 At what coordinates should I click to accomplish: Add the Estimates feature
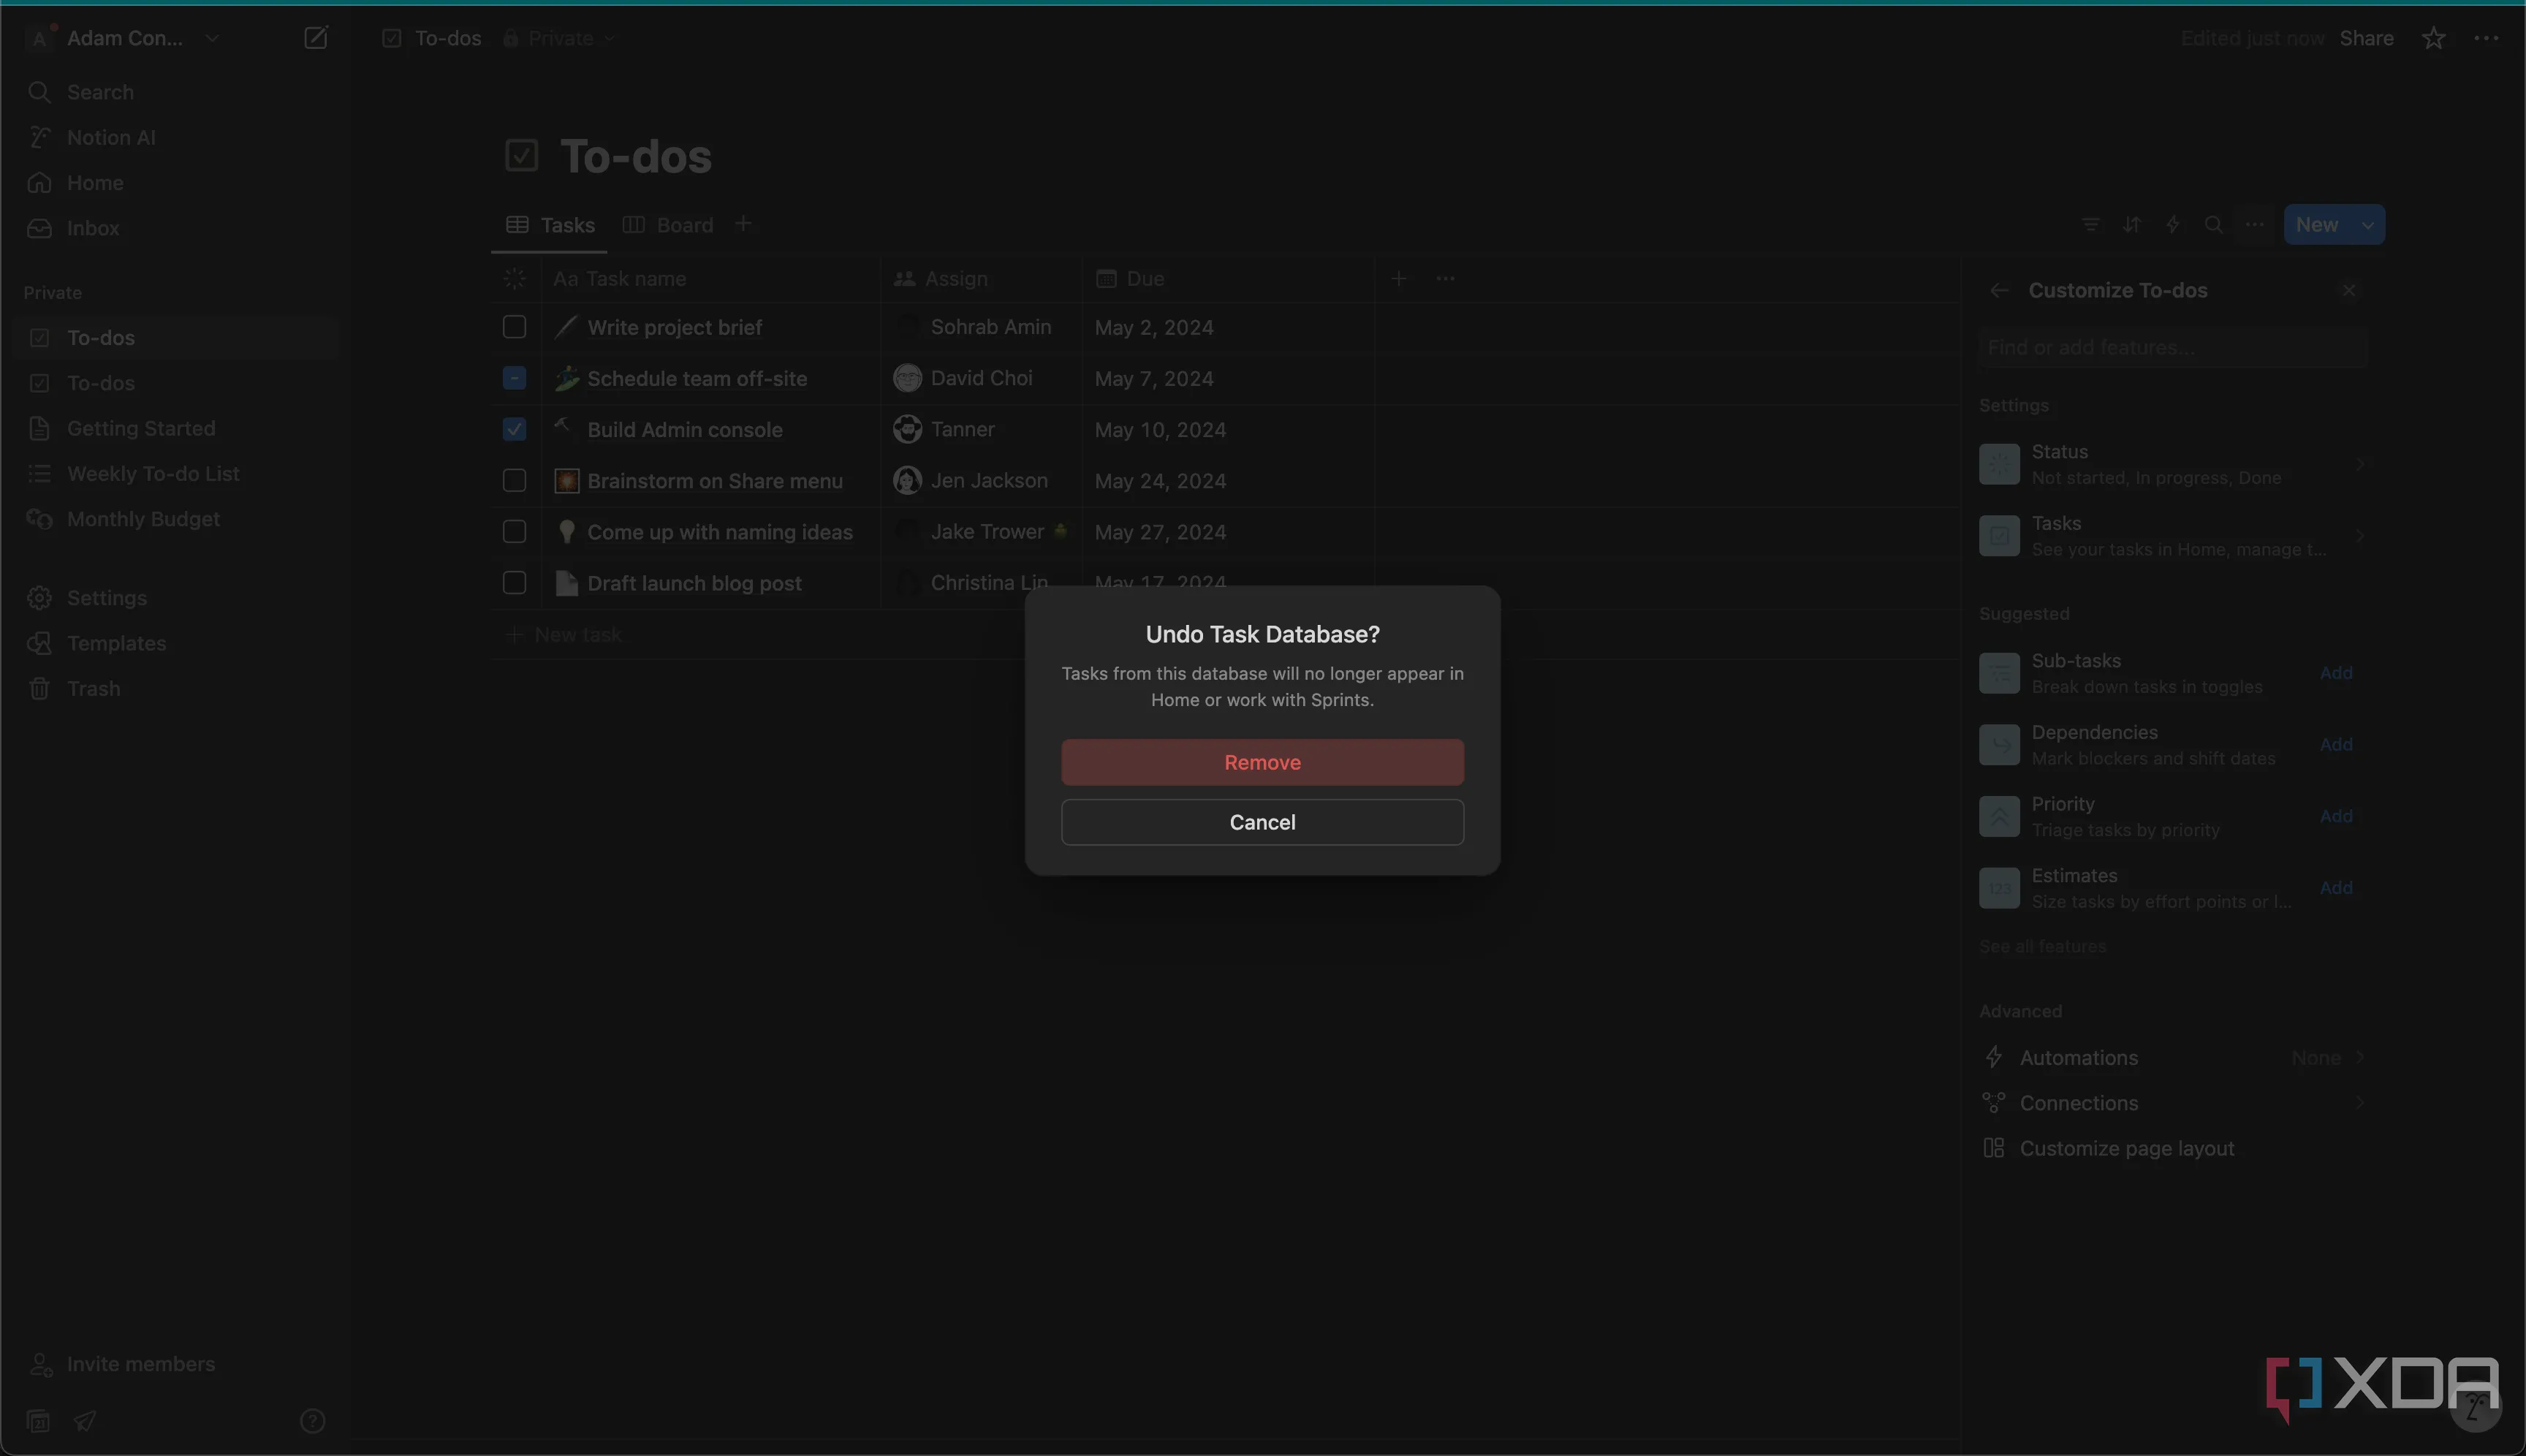[2336, 888]
